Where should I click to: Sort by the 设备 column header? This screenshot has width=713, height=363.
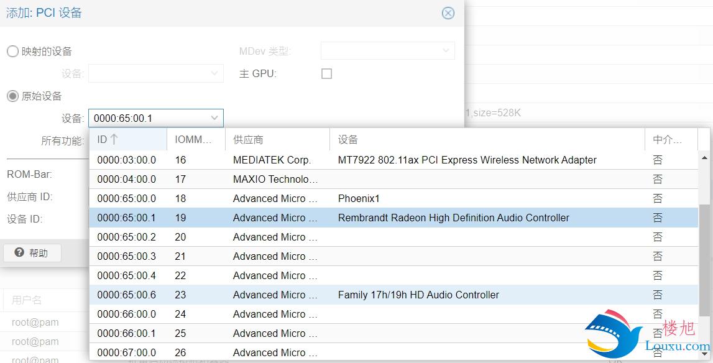[x=487, y=140]
